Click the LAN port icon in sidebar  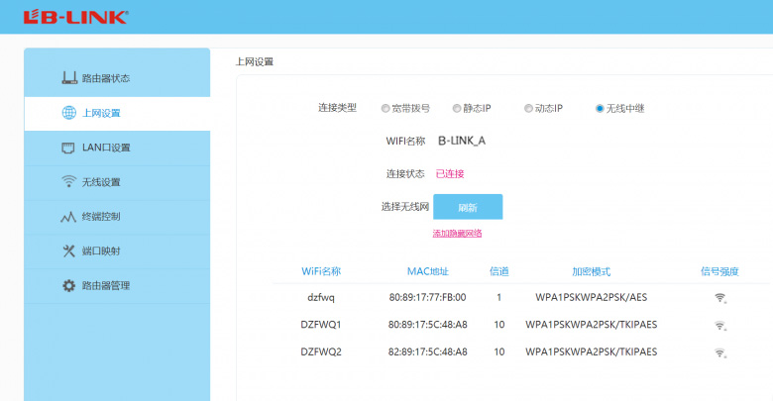point(68,148)
